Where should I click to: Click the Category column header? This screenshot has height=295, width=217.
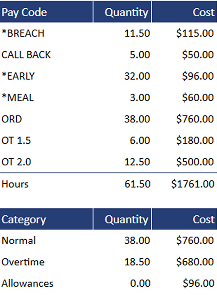[x=24, y=219]
